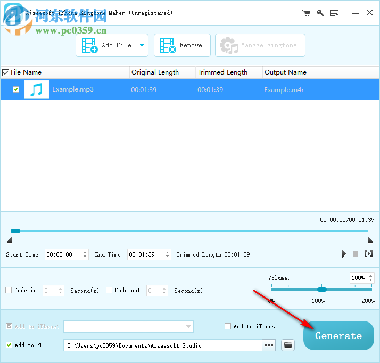Open the output folder icon
The image size is (380, 363).
coord(288,345)
